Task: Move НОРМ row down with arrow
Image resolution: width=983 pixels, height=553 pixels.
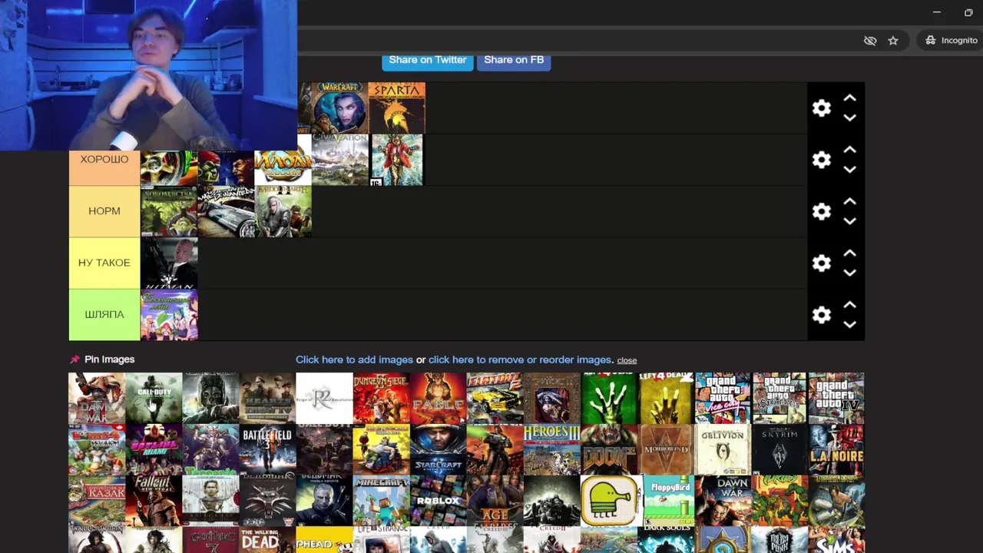Action: click(849, 221)
